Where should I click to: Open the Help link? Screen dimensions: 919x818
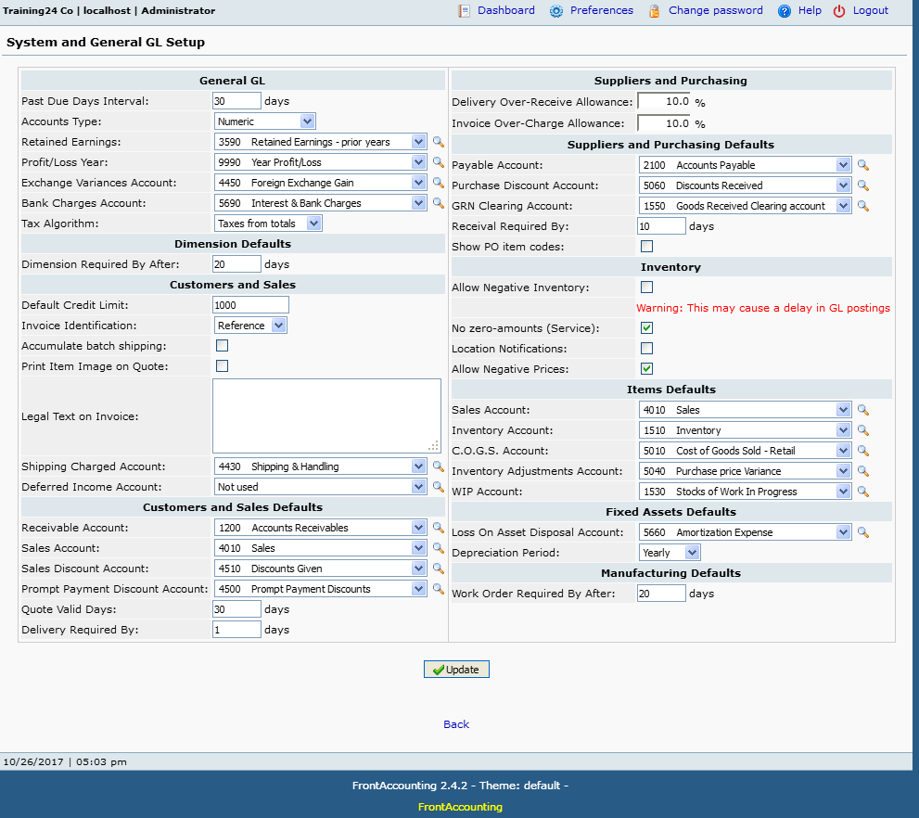(810, 10)
